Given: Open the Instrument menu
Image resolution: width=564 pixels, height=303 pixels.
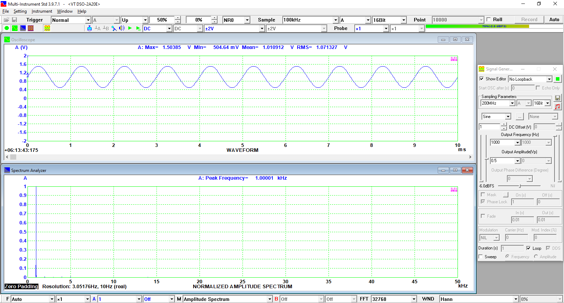Looking at the screenshot, I should tap(42, 11).
